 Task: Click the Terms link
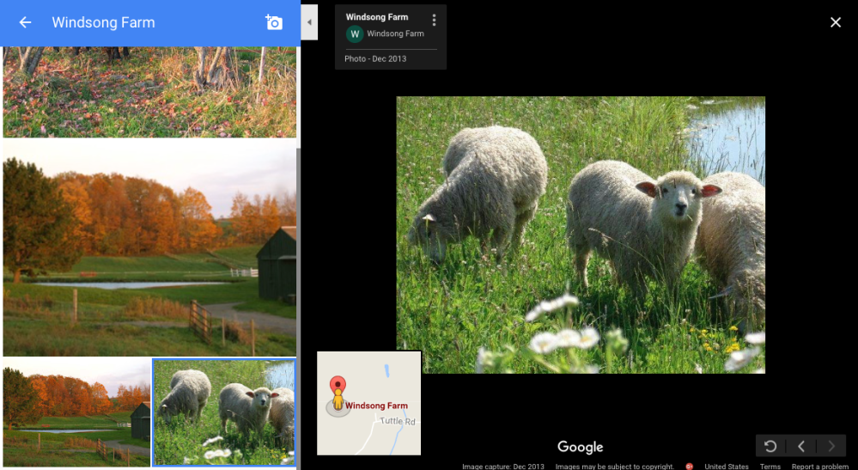point(770,467)
